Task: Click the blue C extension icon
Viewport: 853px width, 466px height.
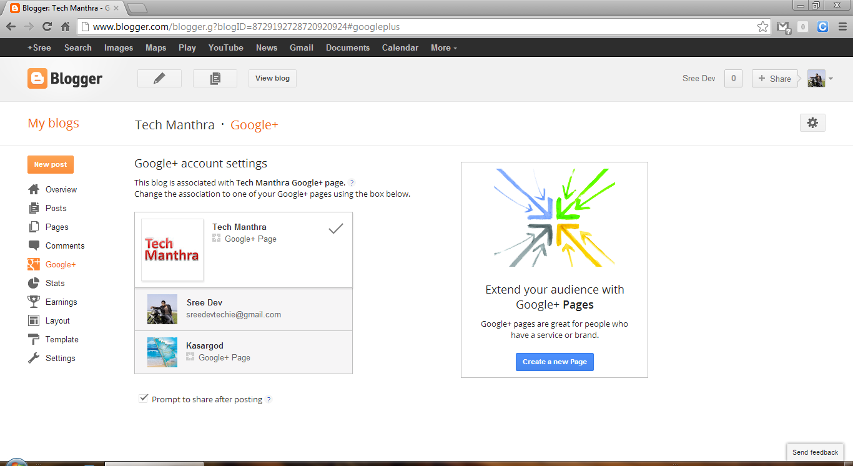Action: 822,27
